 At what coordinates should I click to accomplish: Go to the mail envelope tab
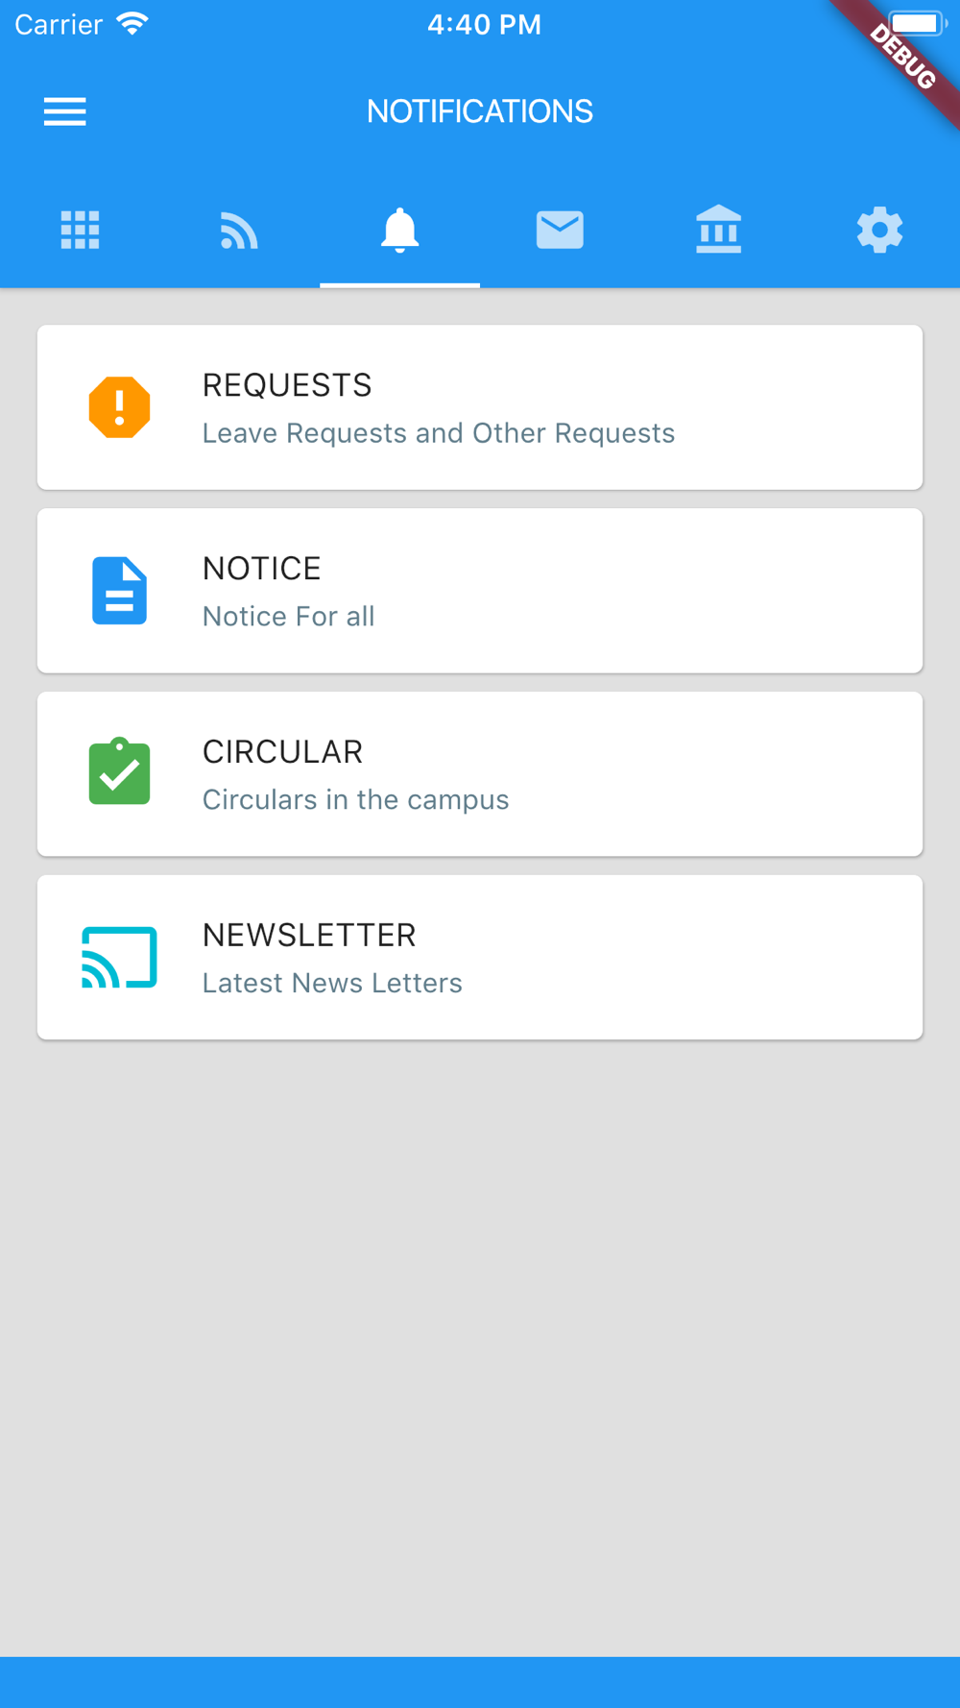[x=560, y=231]
